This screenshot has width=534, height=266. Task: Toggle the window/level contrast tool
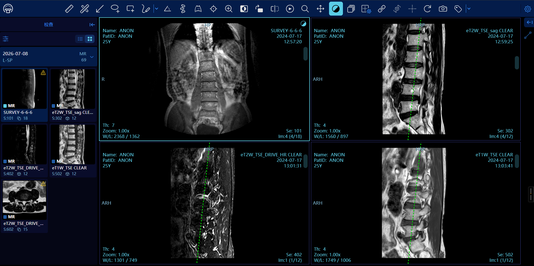pos(336,9)
